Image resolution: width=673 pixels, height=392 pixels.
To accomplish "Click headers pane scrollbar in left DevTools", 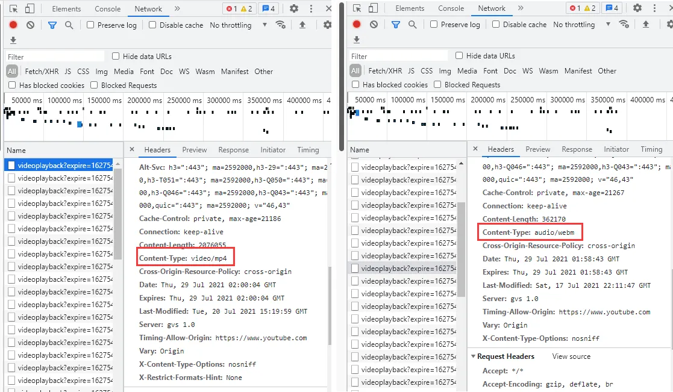I will [330, 305].
